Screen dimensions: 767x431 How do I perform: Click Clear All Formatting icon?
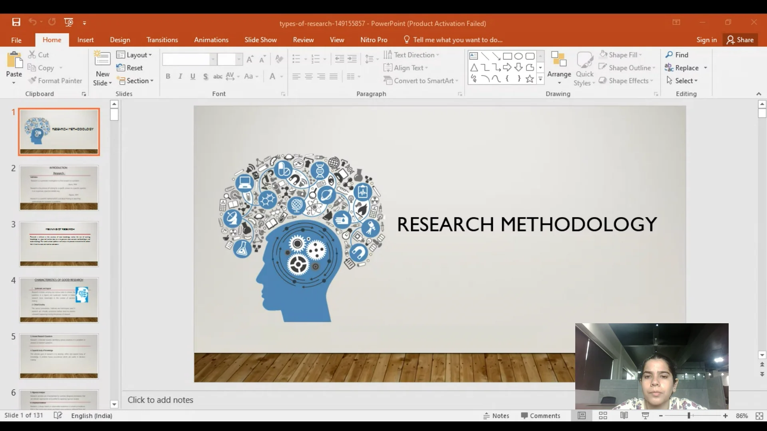[279, 59]
